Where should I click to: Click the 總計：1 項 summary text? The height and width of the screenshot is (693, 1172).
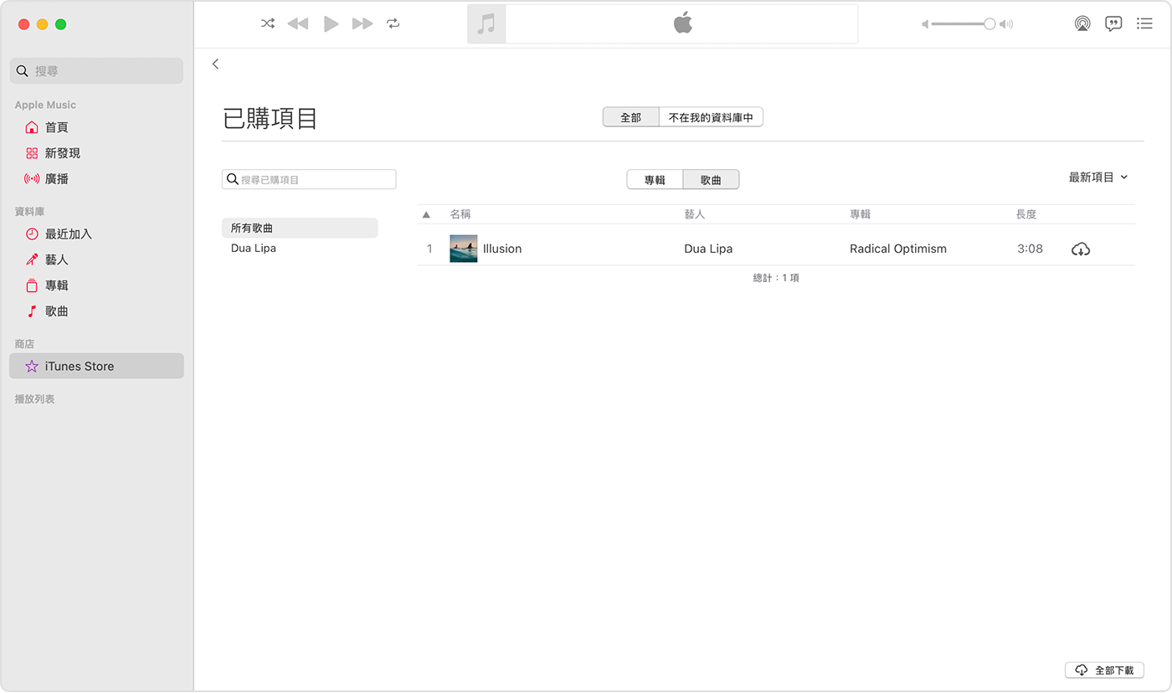pyautogui.click(x=776, y=278)
